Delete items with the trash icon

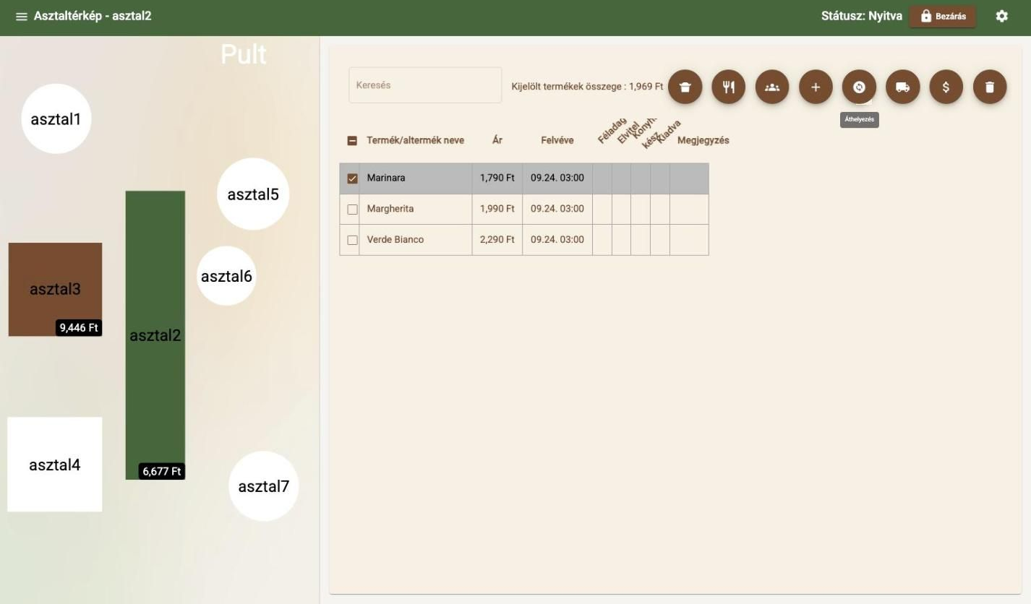point(990,87)
